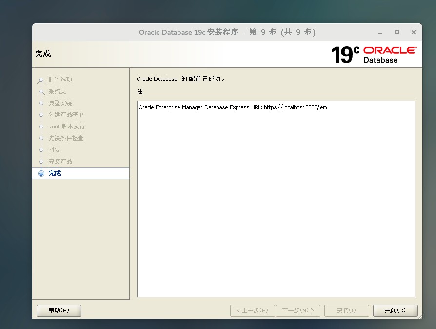Viewport: 436px width, 329px height.
Task: Click the 注: label
Action: [140, 91]
